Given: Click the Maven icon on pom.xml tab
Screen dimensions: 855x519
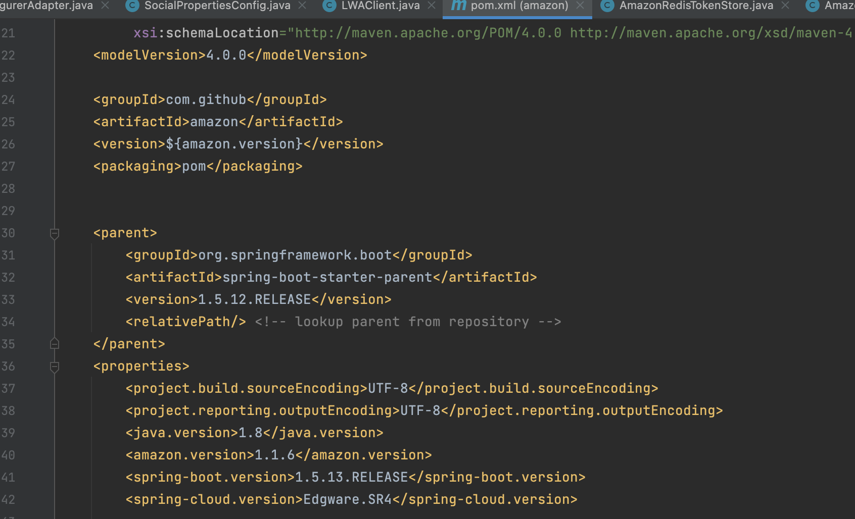Looking at the screenshot, I should 458,6.
